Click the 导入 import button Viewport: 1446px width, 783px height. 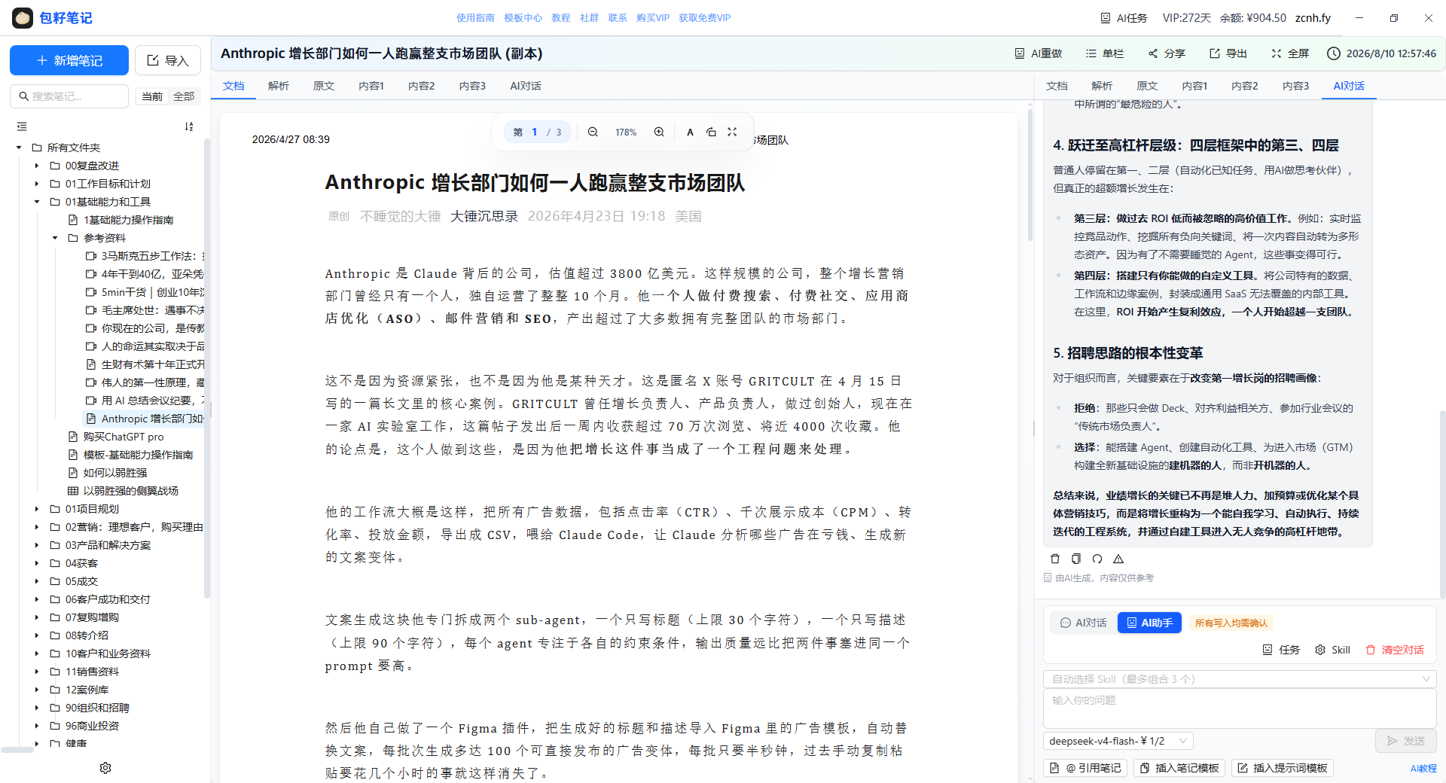click(168, 60)
